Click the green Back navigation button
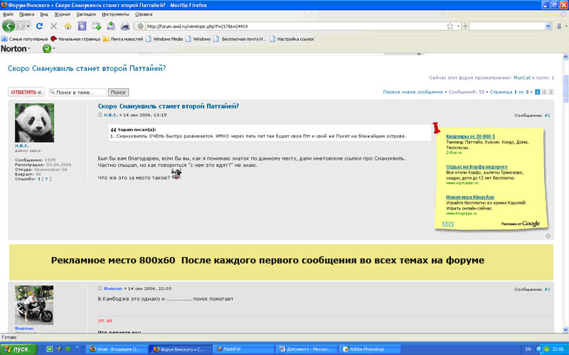This screenshot has height=355, width=569. (9, 26)
